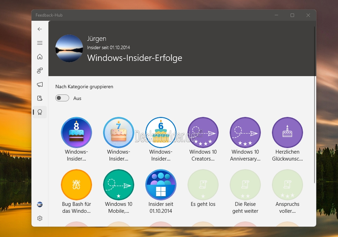
Task: Open Announcements megaphone icon
Action: tap(40, 84)
